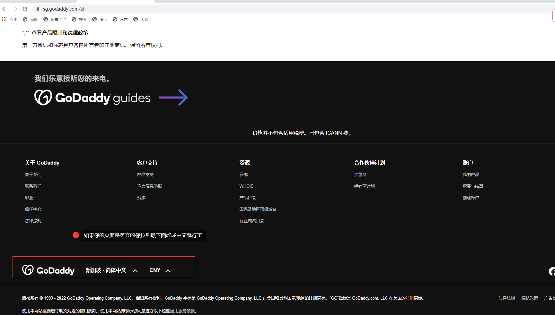Open the 信任中心 footer link
The height and width of the screenshot is (315, 555).
(33, 209)
